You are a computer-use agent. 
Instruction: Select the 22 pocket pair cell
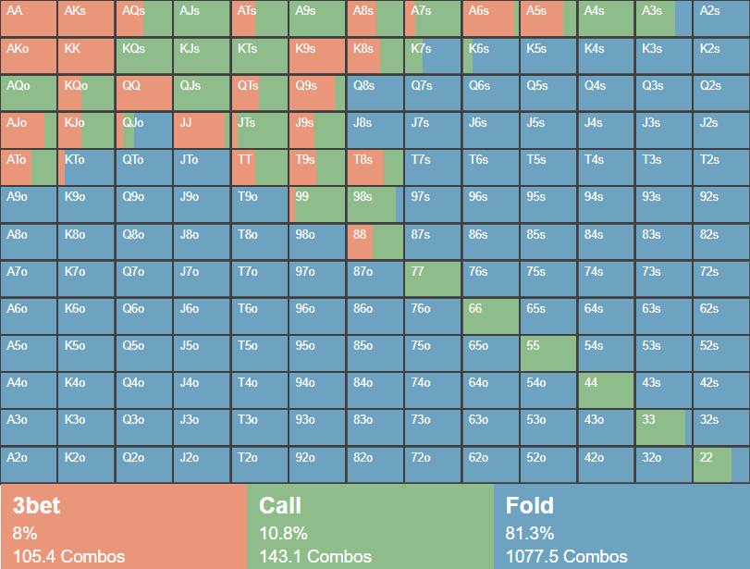pyautogui.click(x=721, y=464)
